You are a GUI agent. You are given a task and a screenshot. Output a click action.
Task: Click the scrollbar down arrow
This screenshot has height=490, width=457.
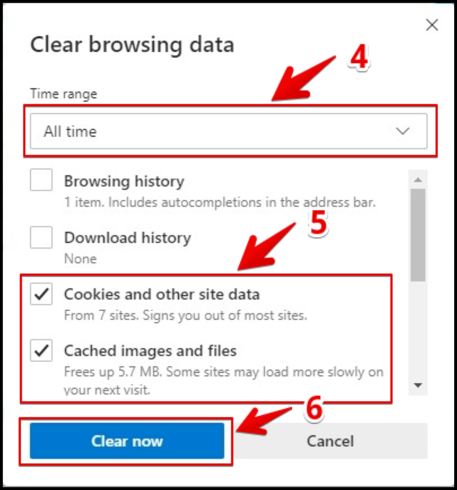tap(418, 385)
